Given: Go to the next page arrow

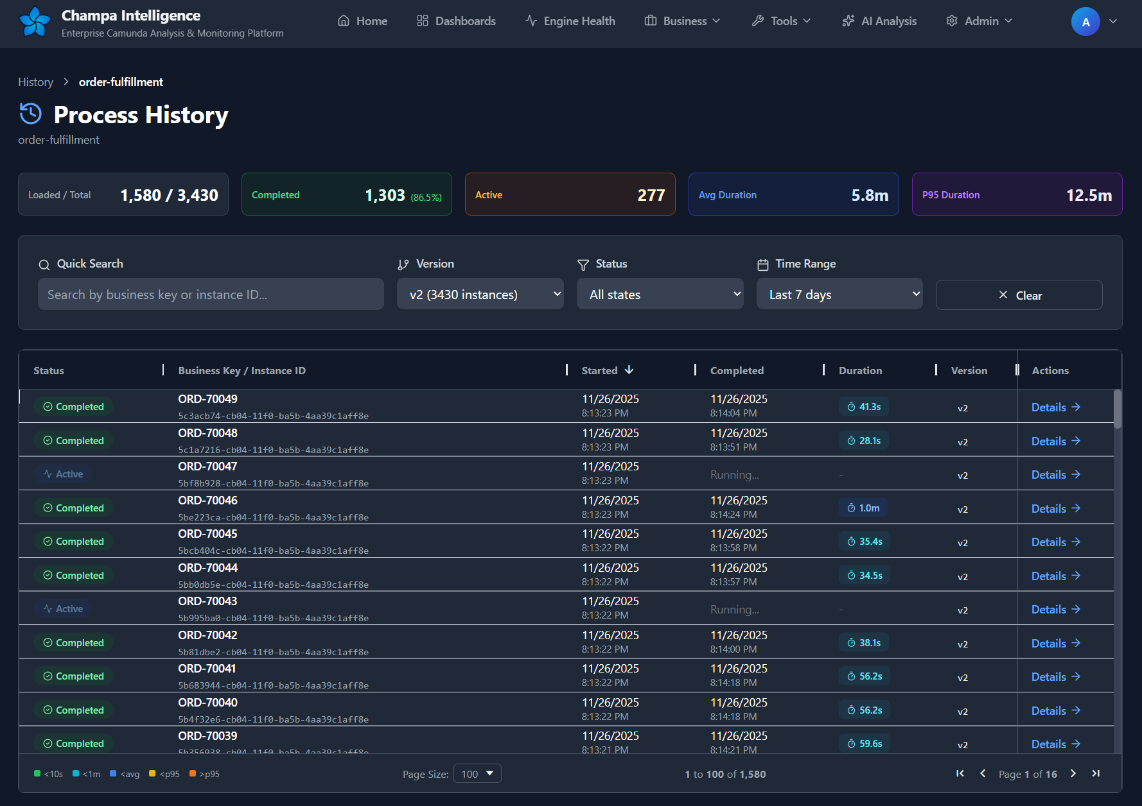Looking at the screenshot, I should point(1073,773).
